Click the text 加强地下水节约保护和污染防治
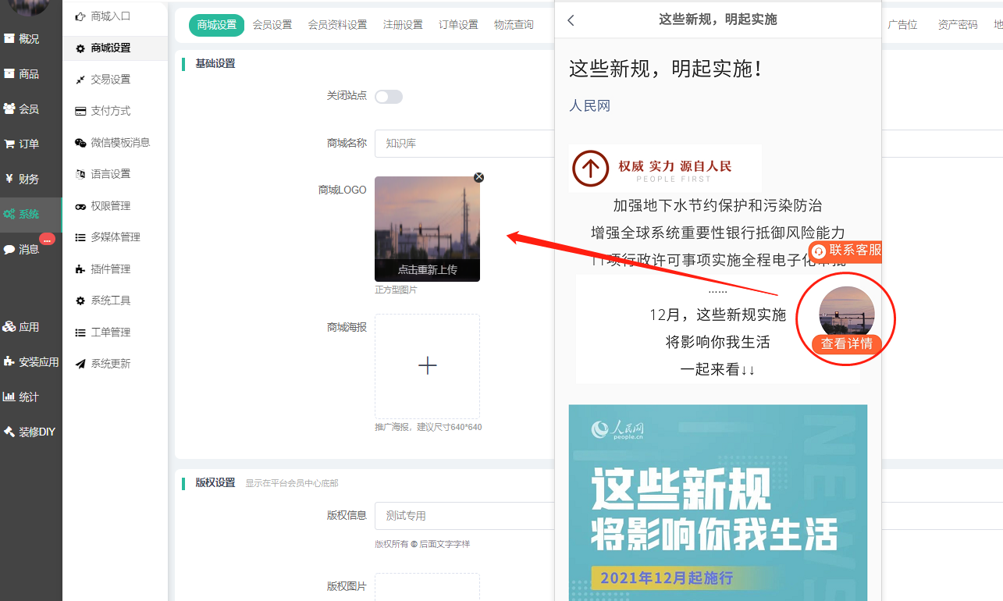The image size is (1003, 601). coord(717,206)
